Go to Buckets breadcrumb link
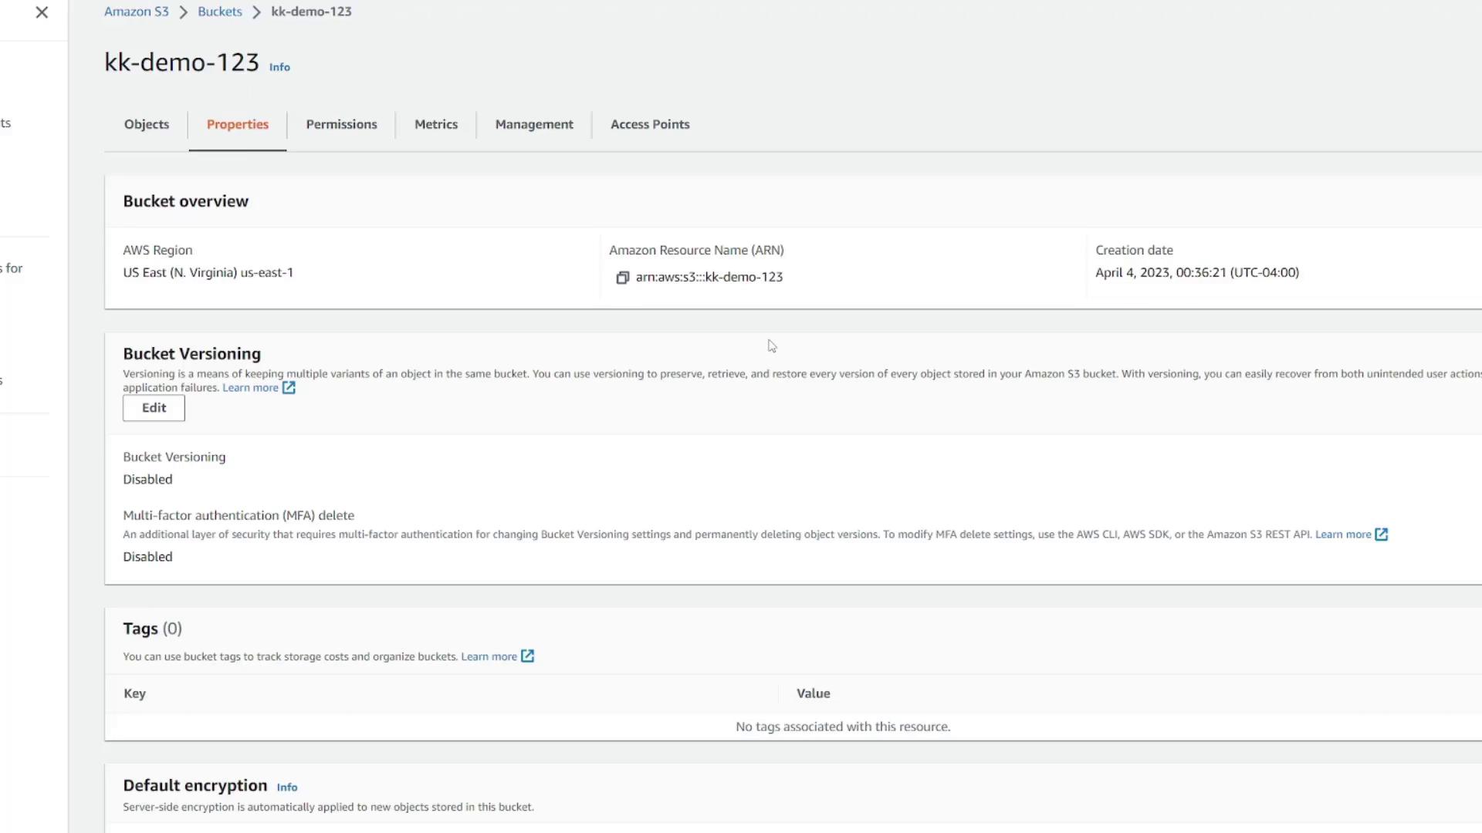1482x833 pixels. [x=220, y=12]
